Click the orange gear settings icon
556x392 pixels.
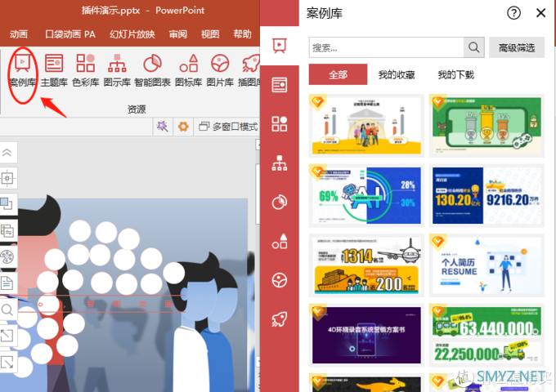pos(183,126)
